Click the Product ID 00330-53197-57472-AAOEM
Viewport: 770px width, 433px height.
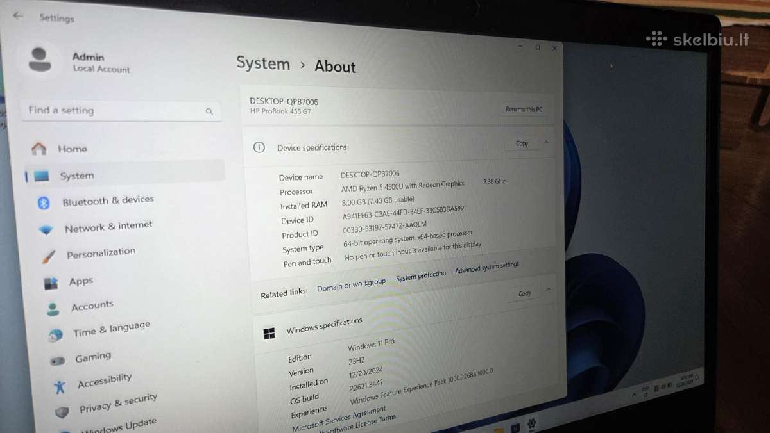pos(385,227)
